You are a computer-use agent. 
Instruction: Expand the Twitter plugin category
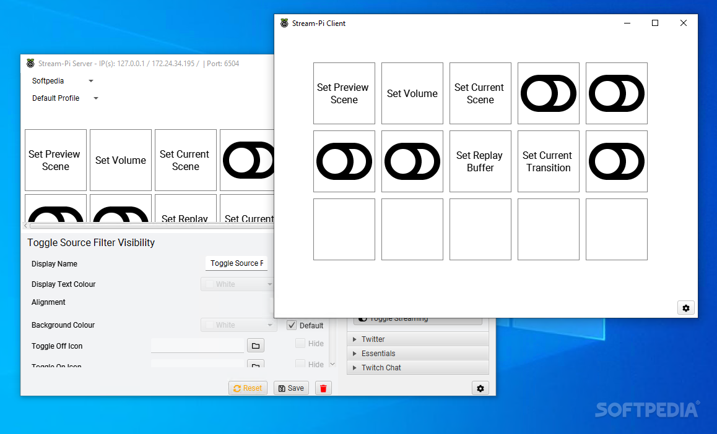[417, 339]
